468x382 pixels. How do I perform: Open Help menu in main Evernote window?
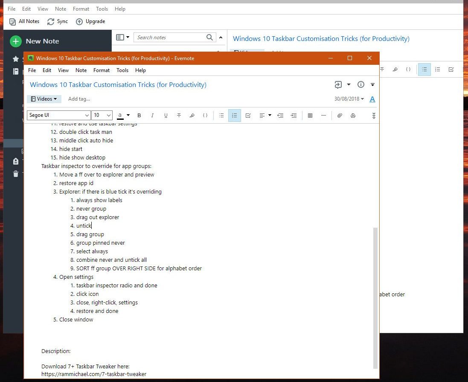click(120, 9)
